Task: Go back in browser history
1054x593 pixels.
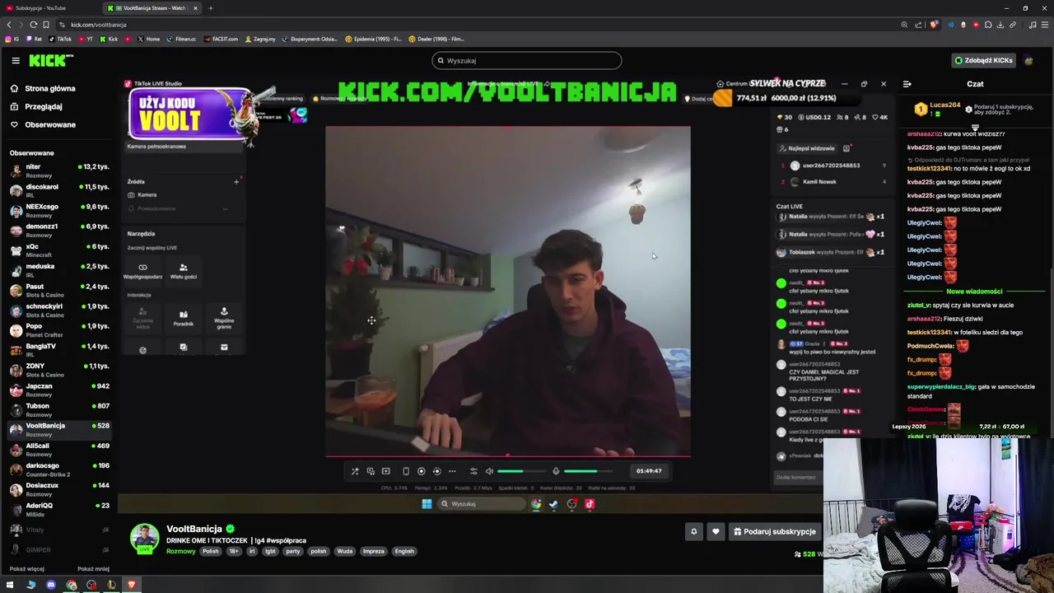Action: [9, 25]
